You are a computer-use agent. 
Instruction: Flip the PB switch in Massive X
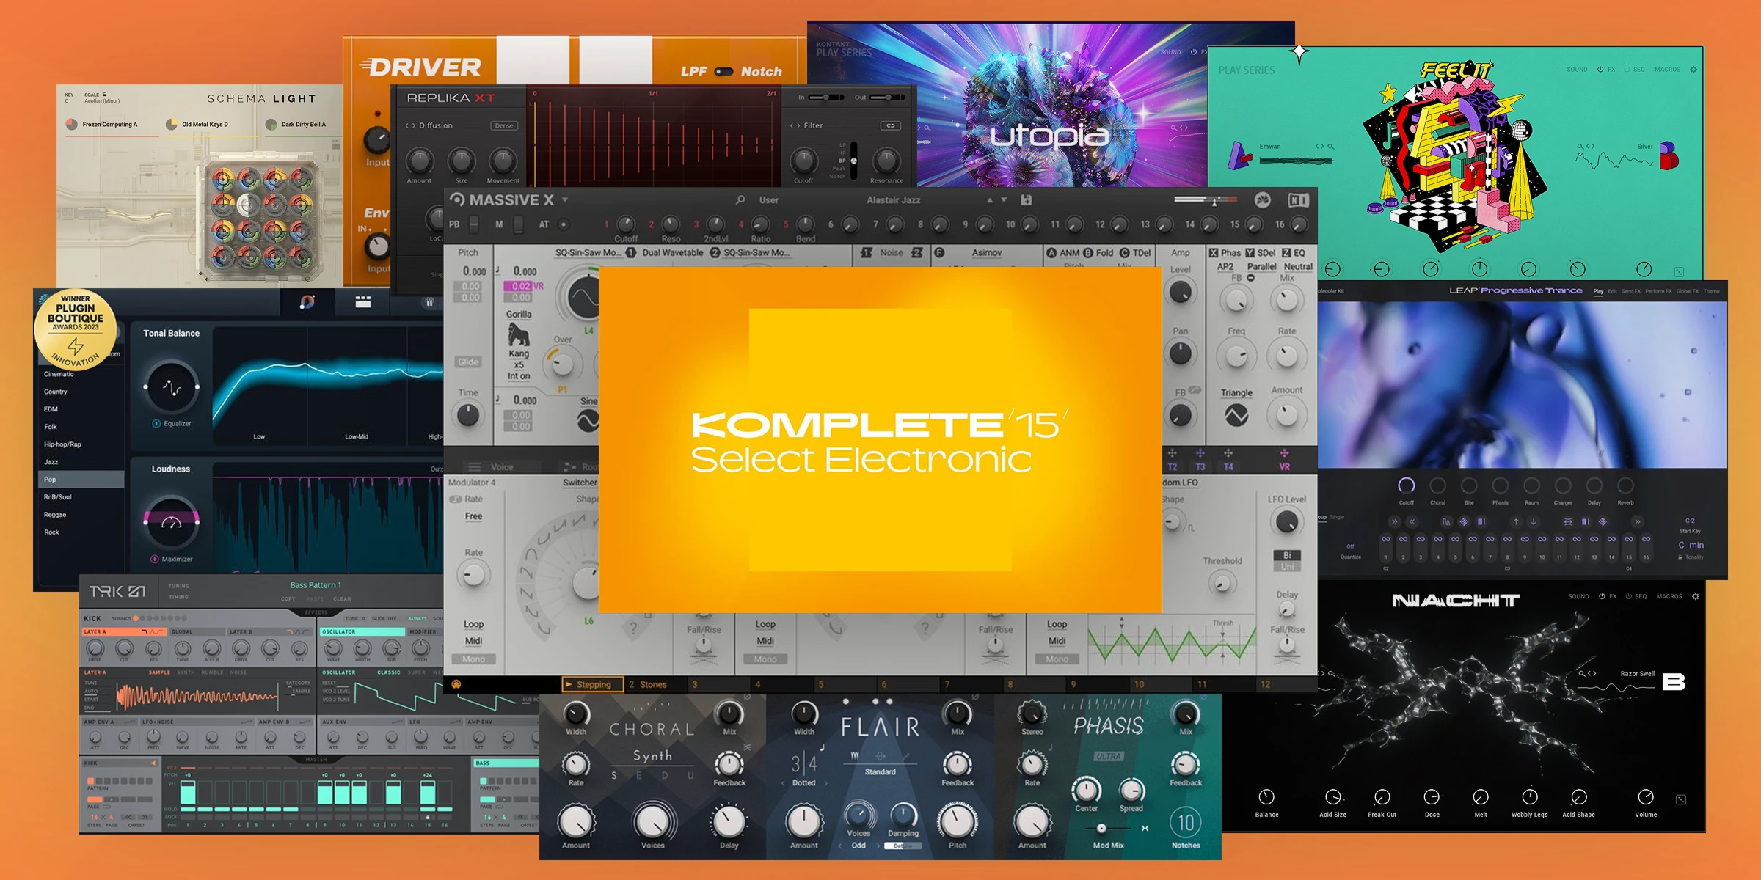click(474, 224)
